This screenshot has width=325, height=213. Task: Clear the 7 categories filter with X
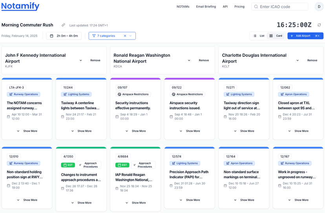pos(125,36)
